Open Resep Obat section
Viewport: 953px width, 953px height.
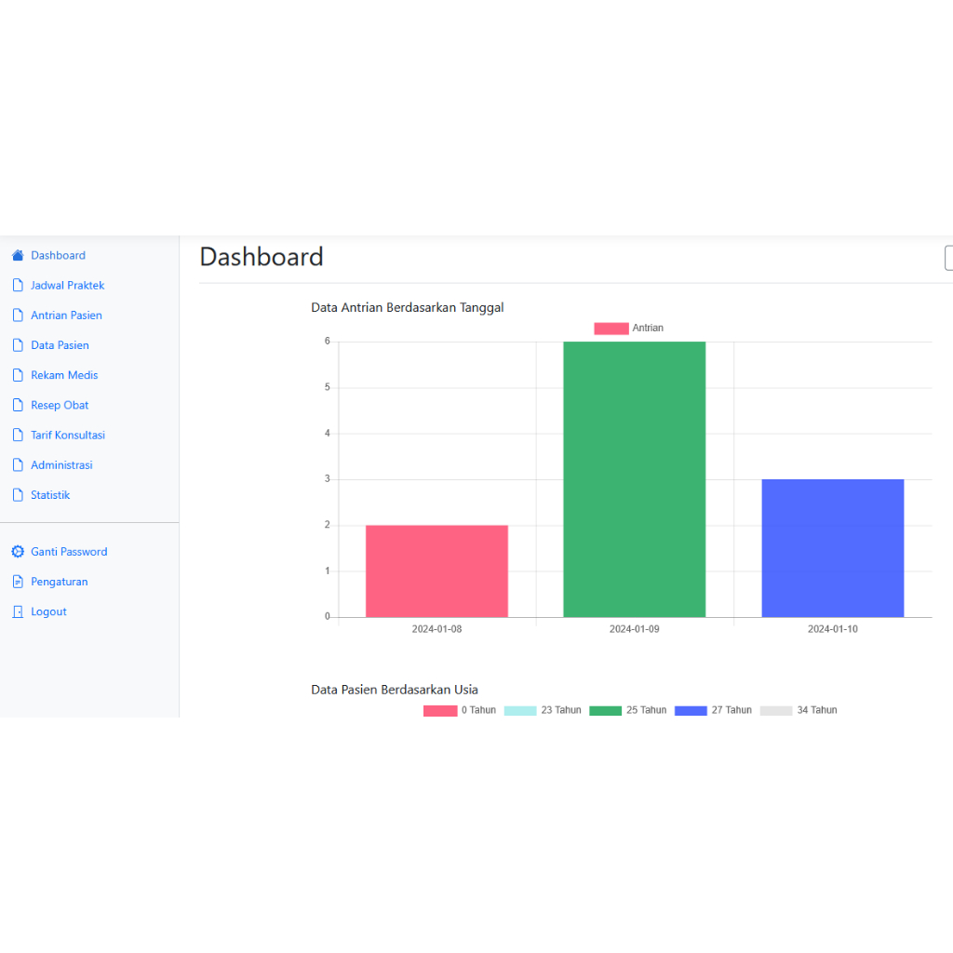60,405
